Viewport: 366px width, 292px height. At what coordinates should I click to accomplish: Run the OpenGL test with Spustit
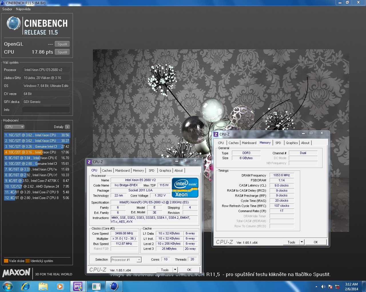click(x=62, y=44)
